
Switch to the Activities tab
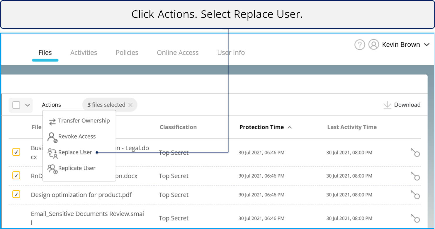[84, 53]
